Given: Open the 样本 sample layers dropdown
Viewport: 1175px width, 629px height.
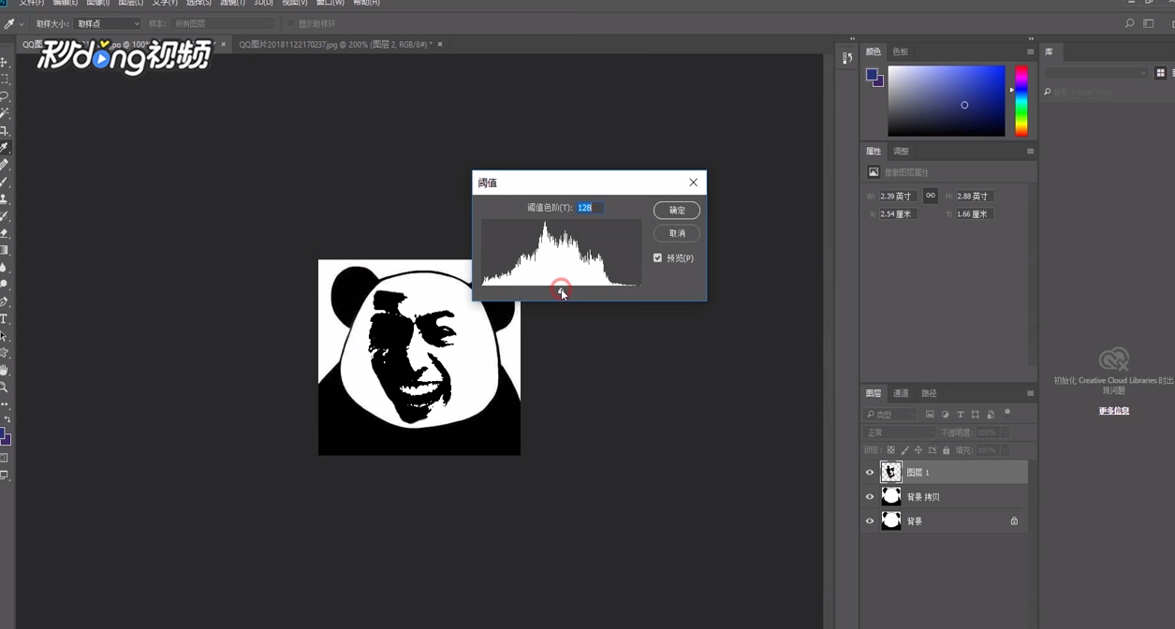Looking at the screenshot, I should coord(224,23).
